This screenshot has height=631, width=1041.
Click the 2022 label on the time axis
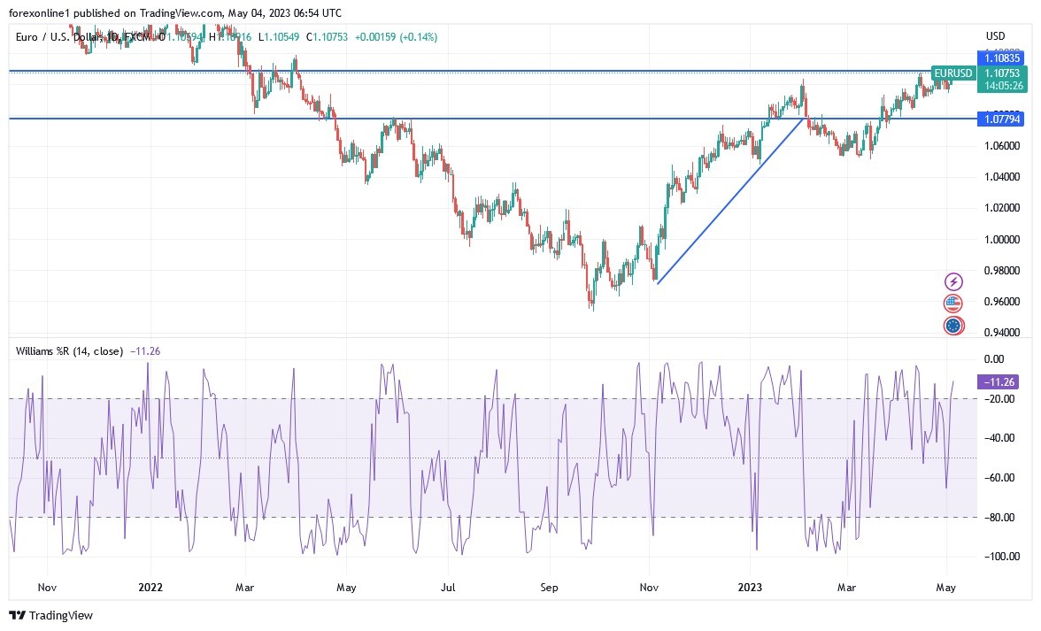tap(150, 588)
